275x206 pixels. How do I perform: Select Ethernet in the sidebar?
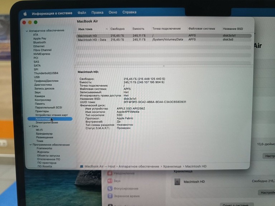[39, 46]
